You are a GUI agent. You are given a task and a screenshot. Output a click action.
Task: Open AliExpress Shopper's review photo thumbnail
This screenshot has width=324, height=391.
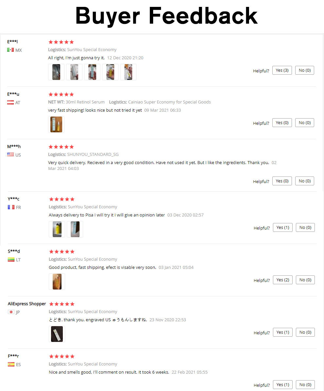click(x=57, y=334)
